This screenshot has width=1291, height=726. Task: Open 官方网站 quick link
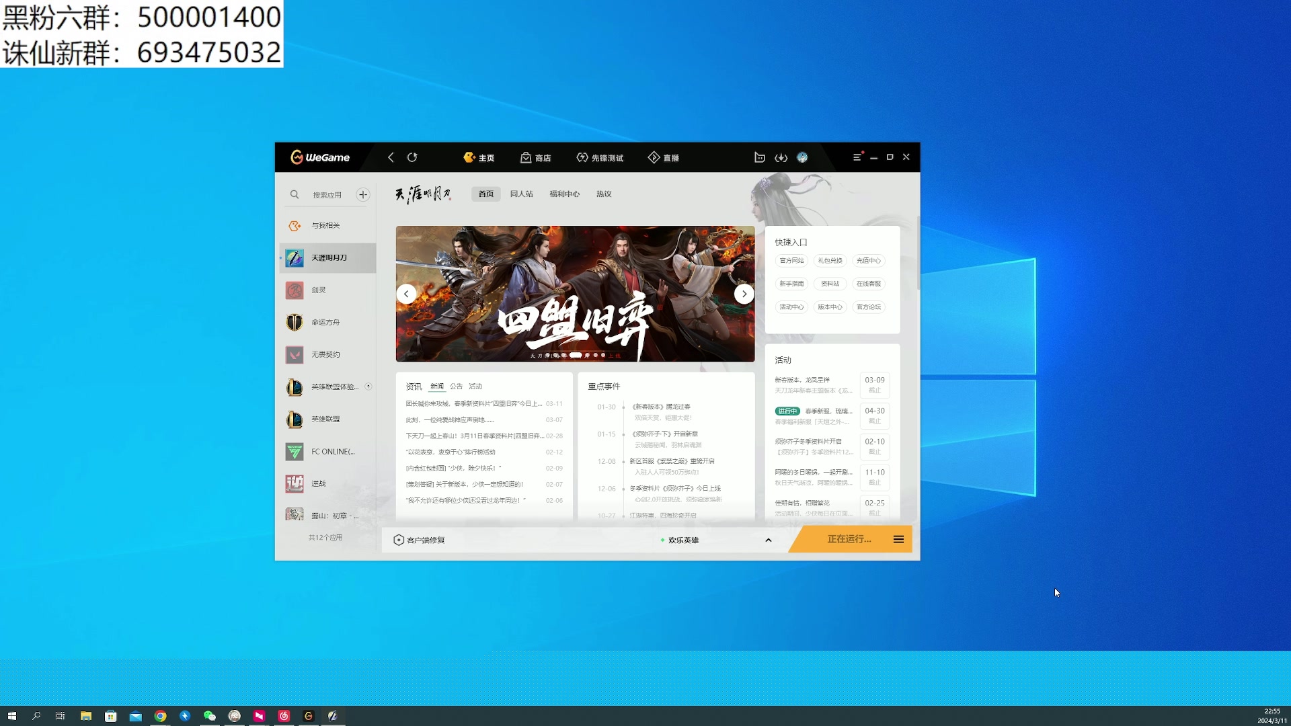[x=791, y=261]
